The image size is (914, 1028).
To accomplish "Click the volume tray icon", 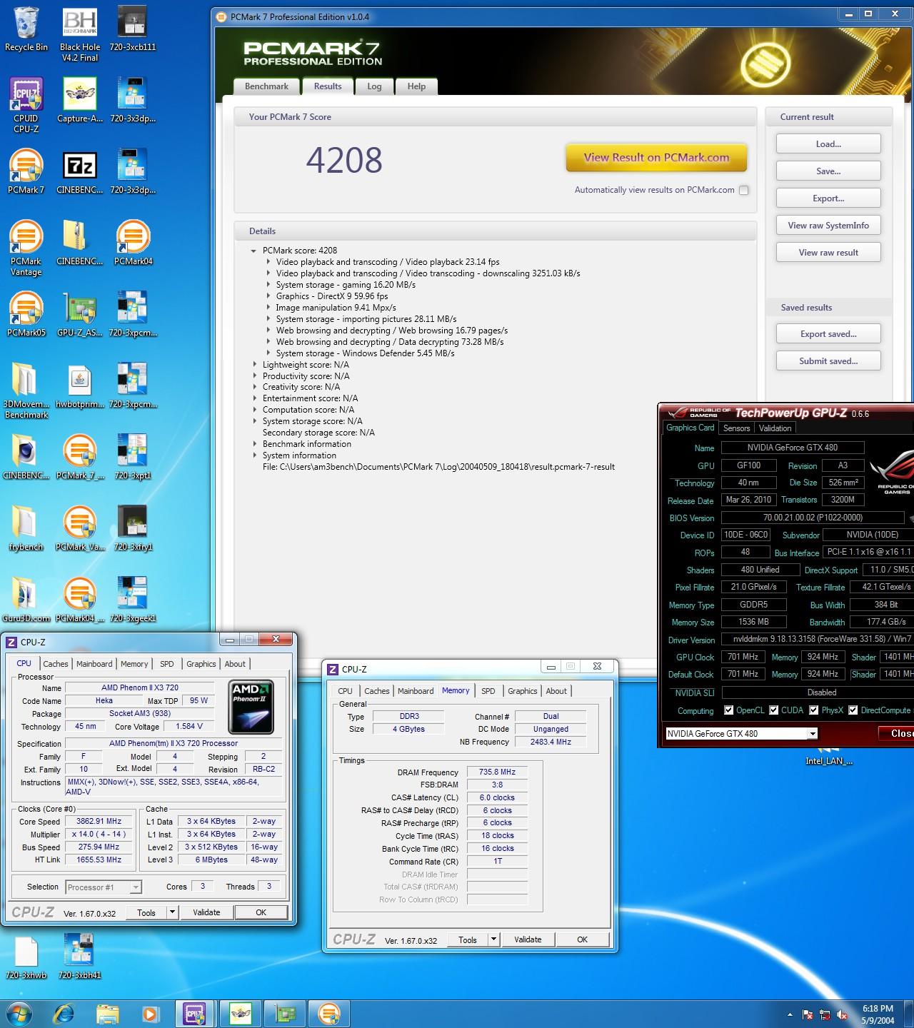I will [x=842, y=1014].
